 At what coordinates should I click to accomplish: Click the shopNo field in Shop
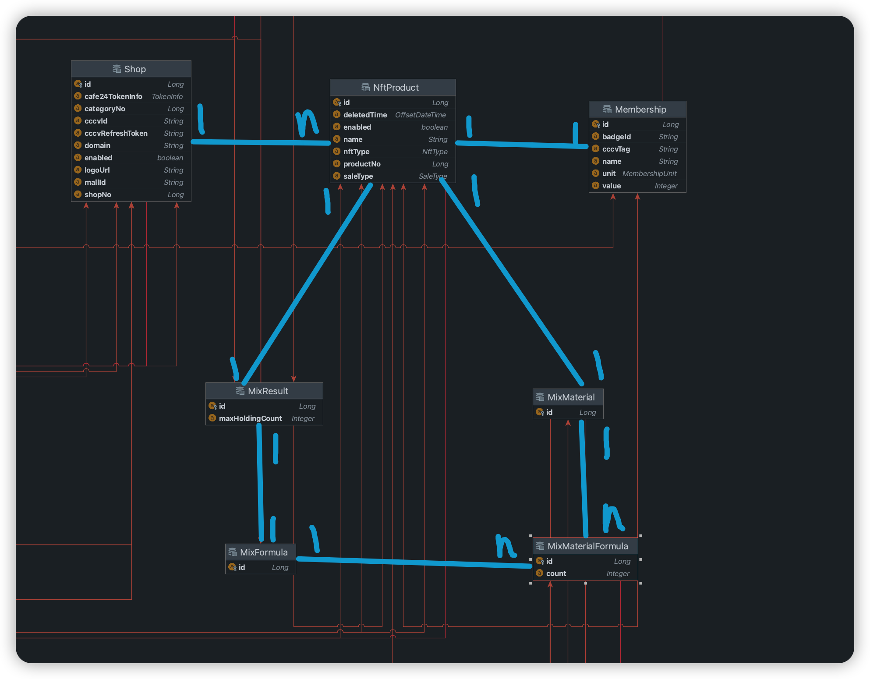[x=131, y=195]
